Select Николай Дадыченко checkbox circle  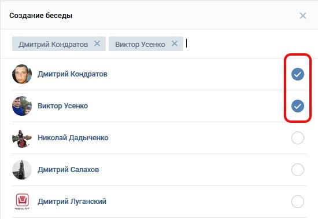(298, 138)
